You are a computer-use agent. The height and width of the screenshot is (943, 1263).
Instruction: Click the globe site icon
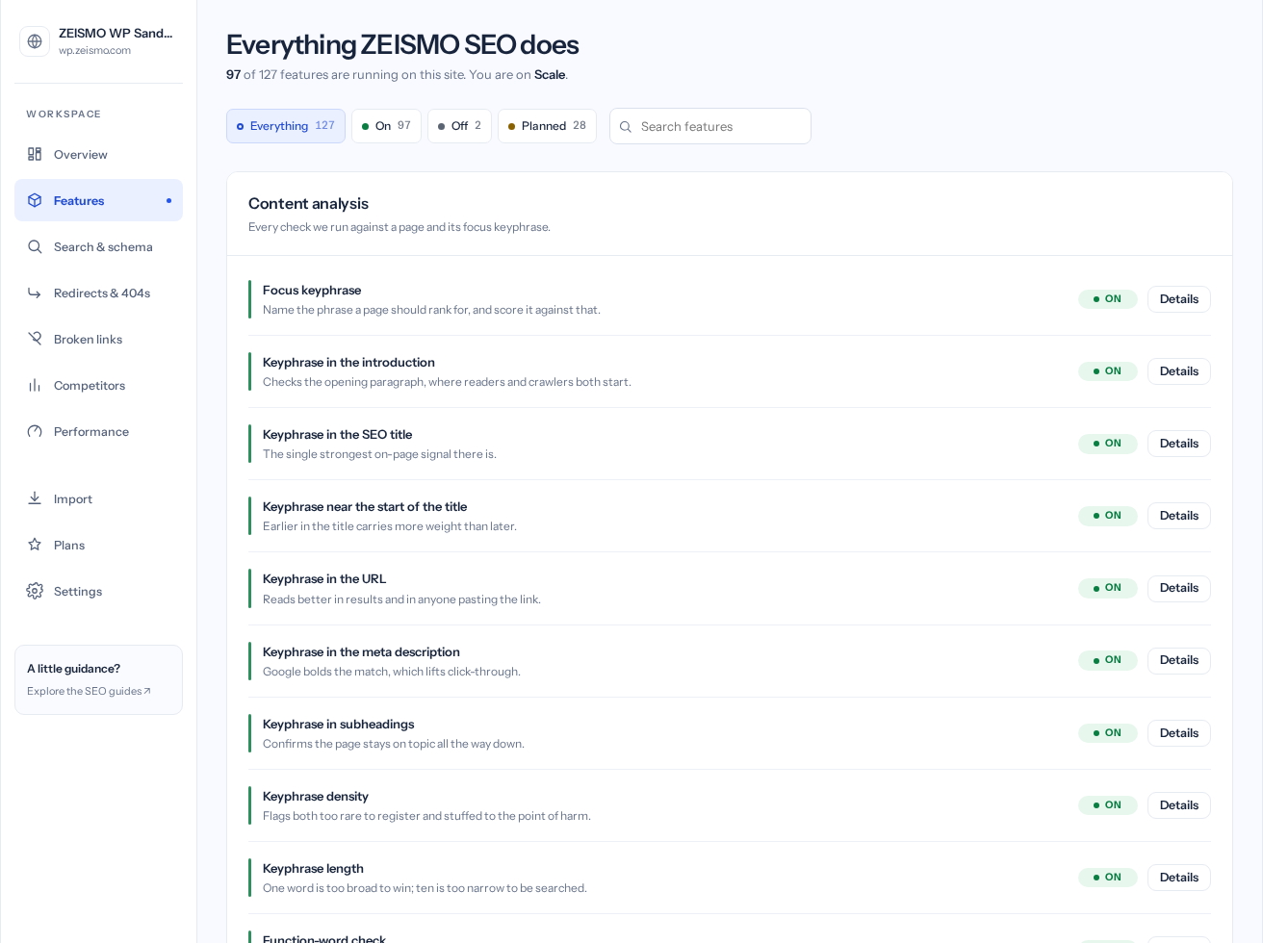(35, 41)
